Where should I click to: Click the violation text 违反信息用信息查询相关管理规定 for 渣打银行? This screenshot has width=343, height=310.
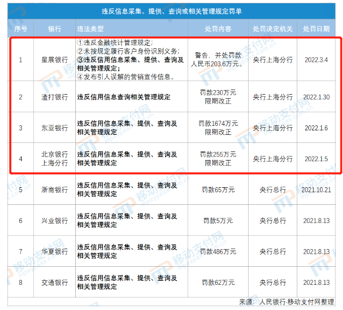124,97
